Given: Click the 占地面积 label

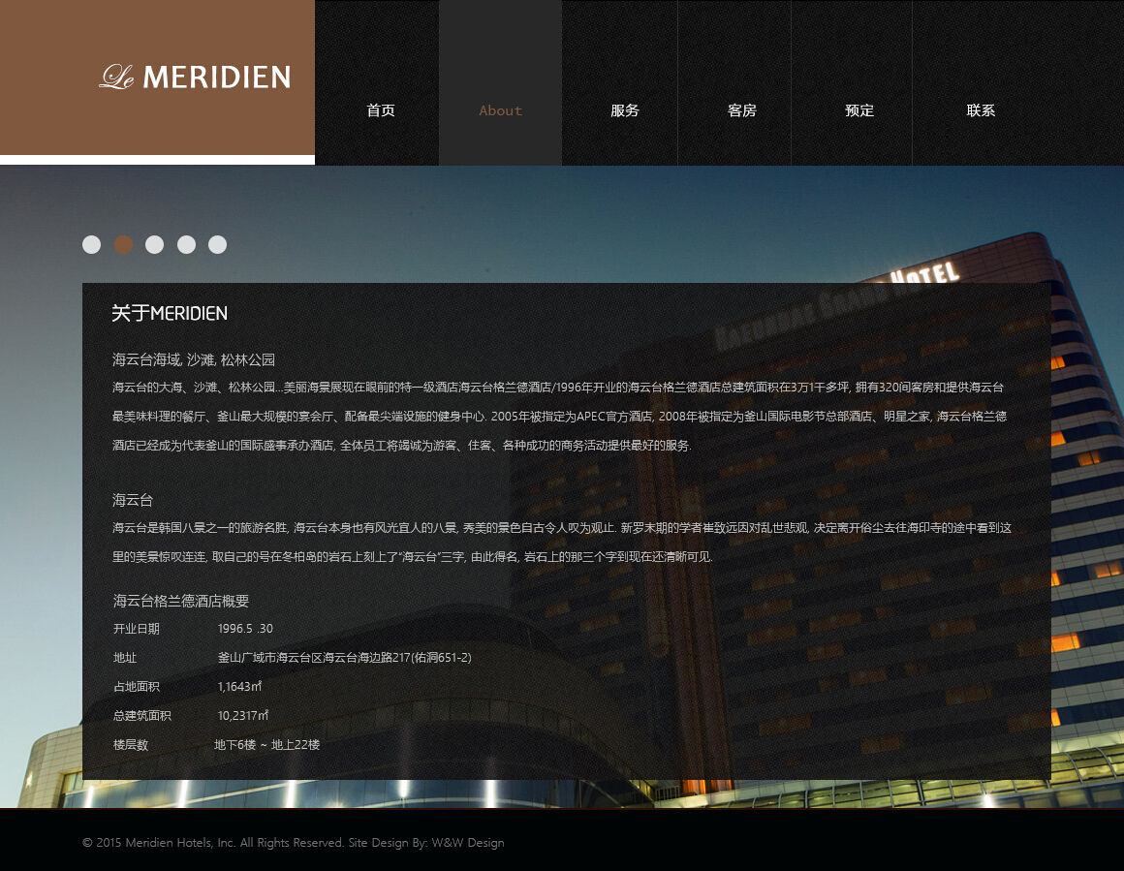Looking at the screenshot, I should [x=137, y=687].
